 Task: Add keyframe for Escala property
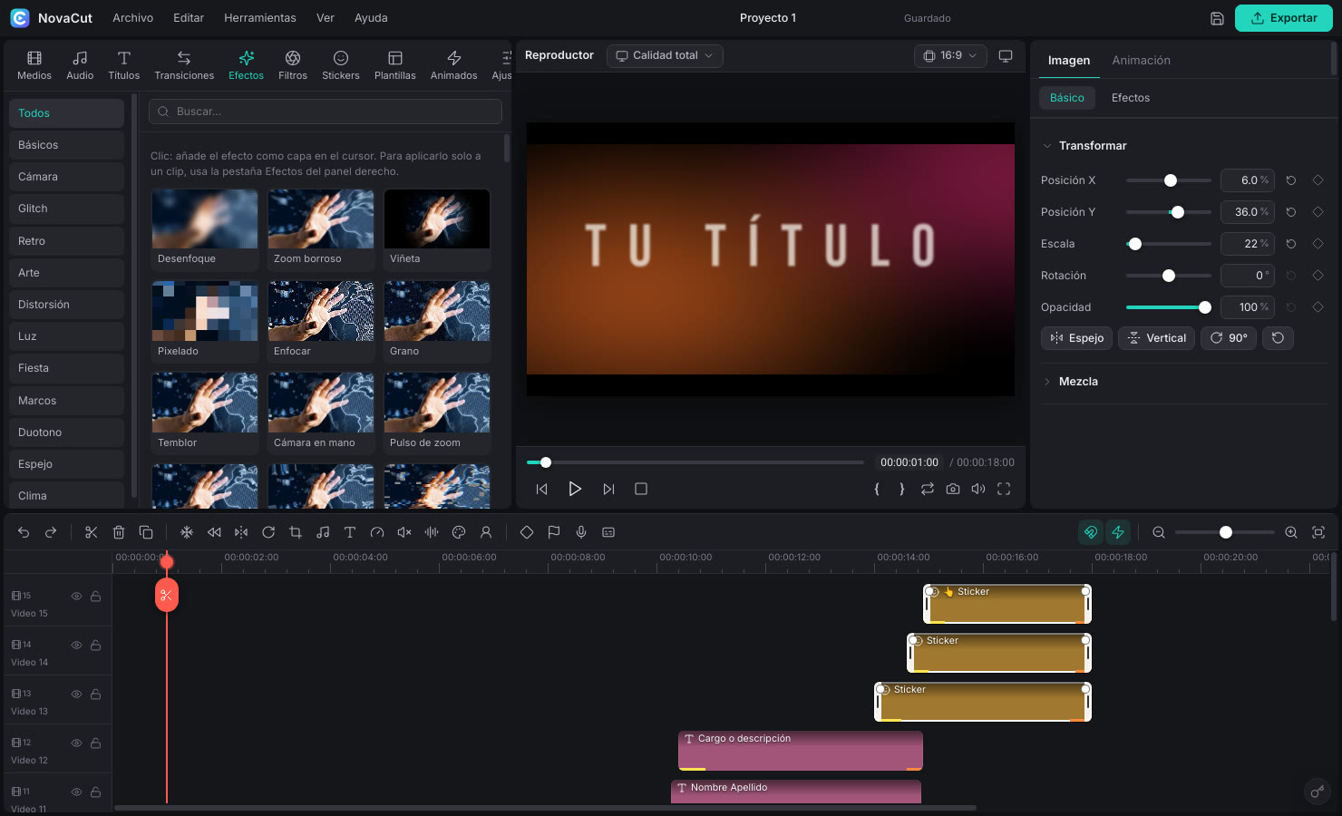(x=1318, y=244)
